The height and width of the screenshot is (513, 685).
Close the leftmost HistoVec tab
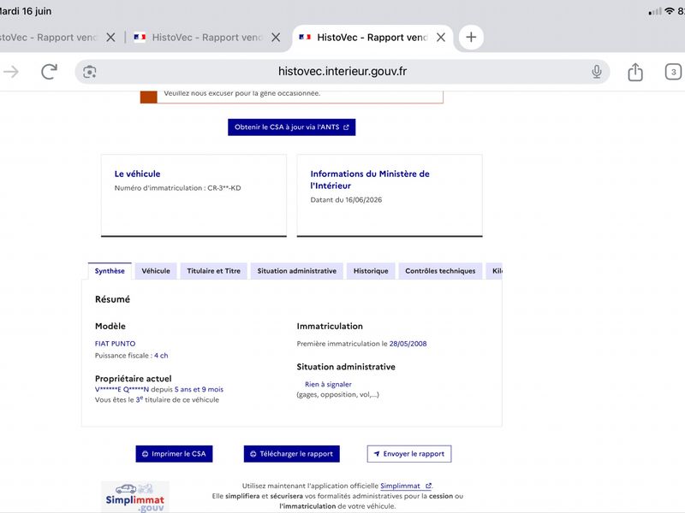point(110,38)
